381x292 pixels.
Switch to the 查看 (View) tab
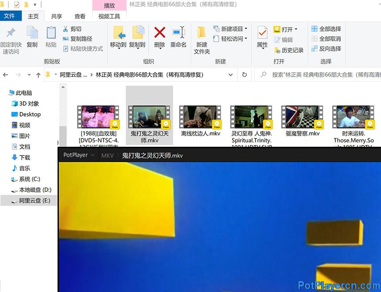click(80, 16)
